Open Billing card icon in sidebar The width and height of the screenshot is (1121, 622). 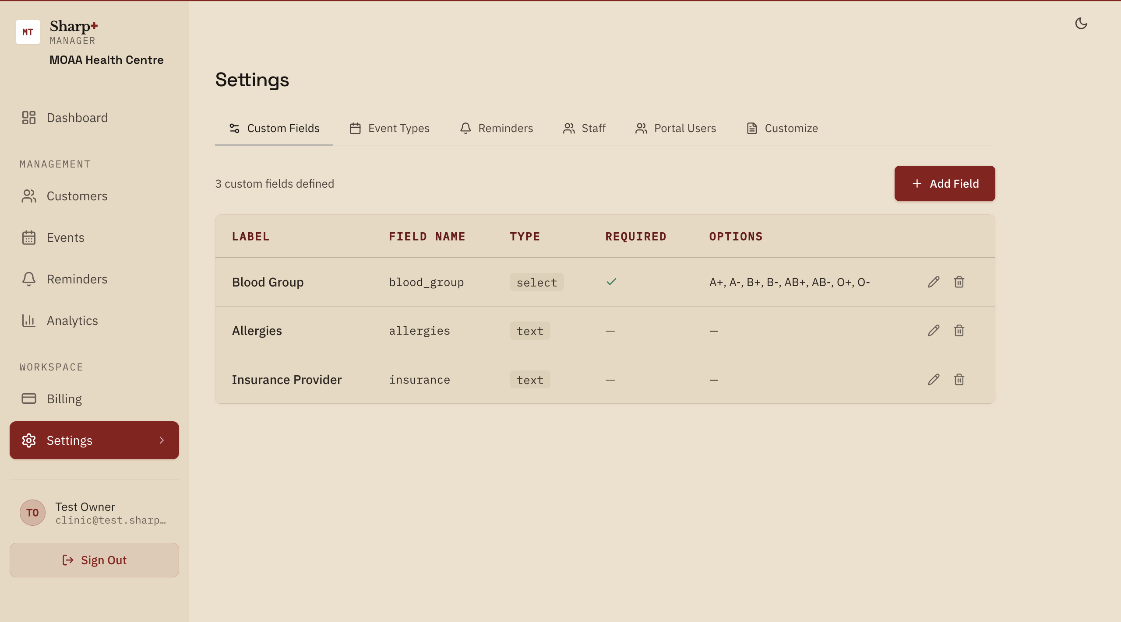(x=29, y=399)
